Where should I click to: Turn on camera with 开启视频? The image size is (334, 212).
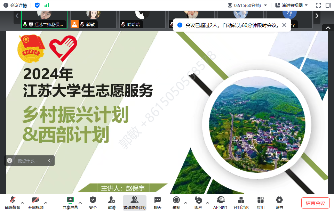pyautogui.click(x=35, y=202)
